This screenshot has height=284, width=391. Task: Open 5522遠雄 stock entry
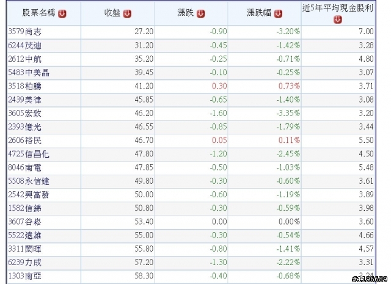click(24, 235)
